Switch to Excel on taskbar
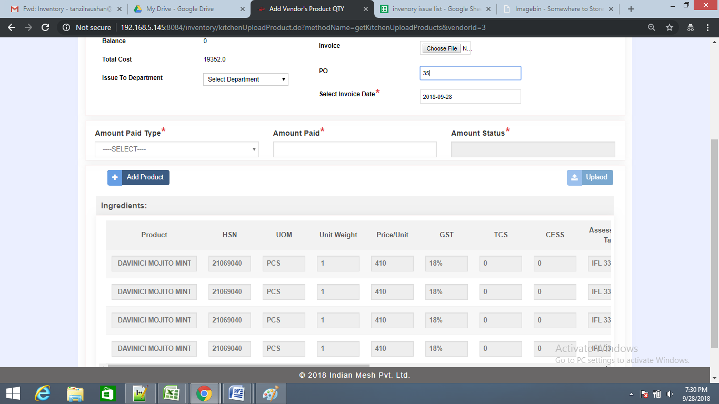Image resolution: width=719 pixels, height=404 pixels. click(172, 393)
